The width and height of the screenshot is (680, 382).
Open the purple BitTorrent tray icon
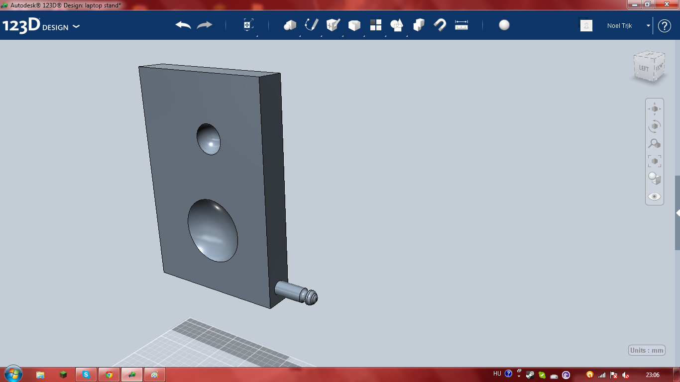[x=566, y=375]
